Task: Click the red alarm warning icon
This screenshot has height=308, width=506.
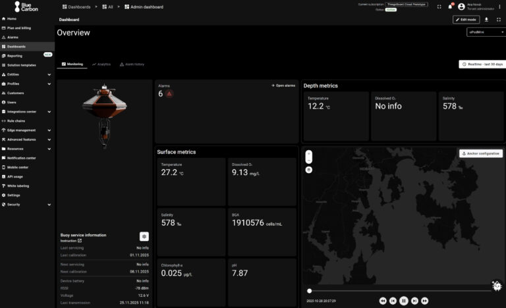Action: (169, 94)
